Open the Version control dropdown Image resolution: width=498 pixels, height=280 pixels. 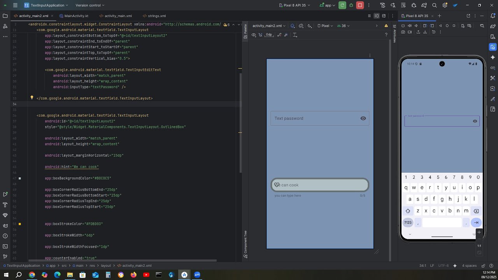pos(90,5)
